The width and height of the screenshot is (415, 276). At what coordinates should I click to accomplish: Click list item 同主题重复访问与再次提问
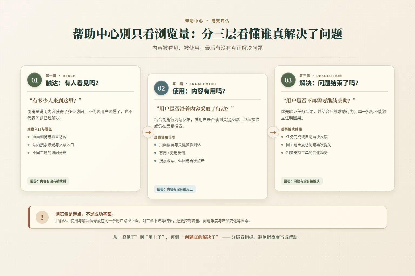(309, 145)
